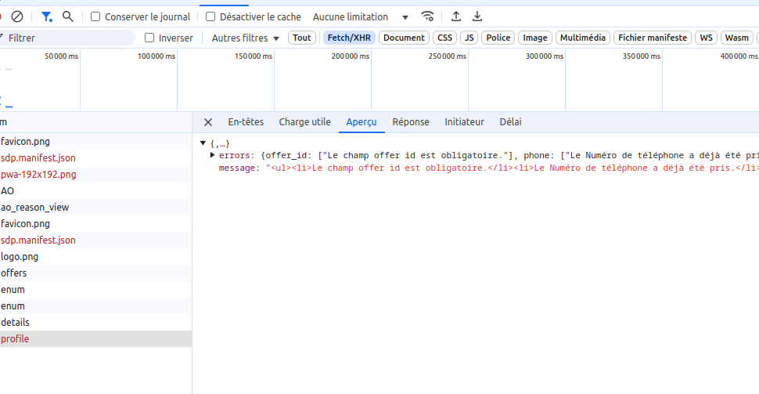The width and height of the screenshot is (759, 394).
Task: Check the Inverser filter checkbox
Action: (x=149, y=38)
